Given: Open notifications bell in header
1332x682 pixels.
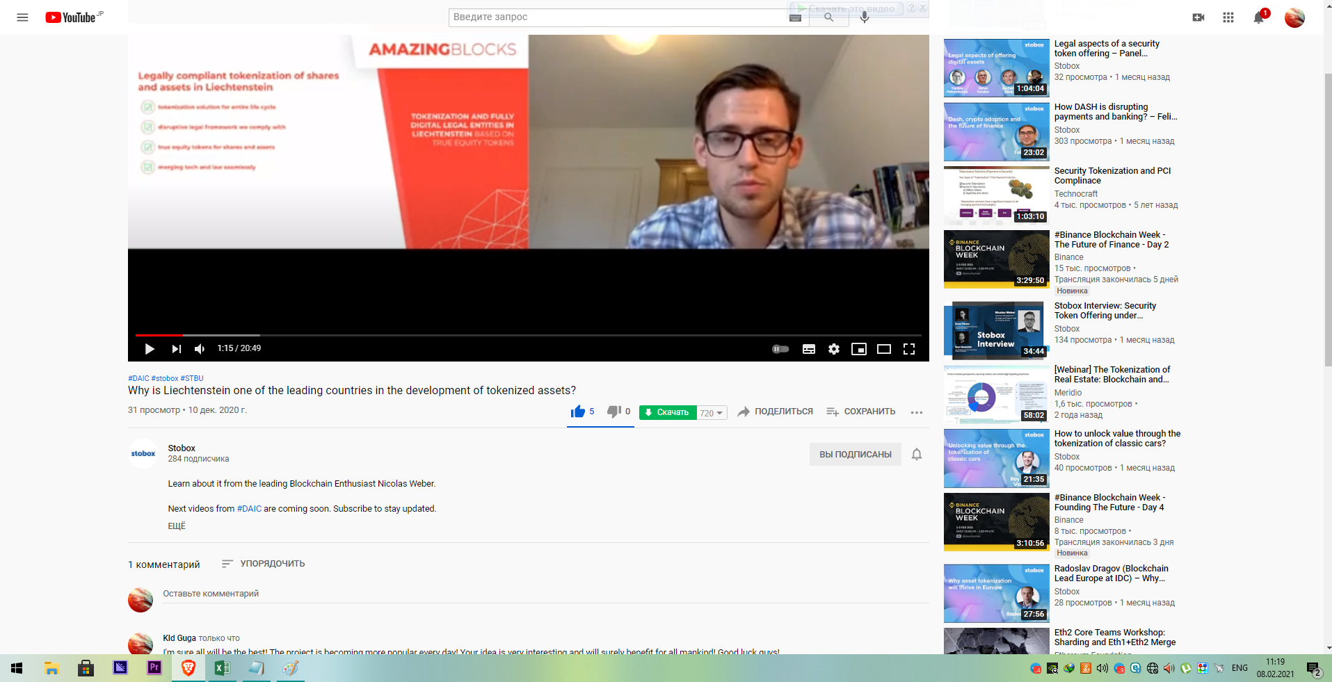Looking at the screenshot, I should point(1259,17).
